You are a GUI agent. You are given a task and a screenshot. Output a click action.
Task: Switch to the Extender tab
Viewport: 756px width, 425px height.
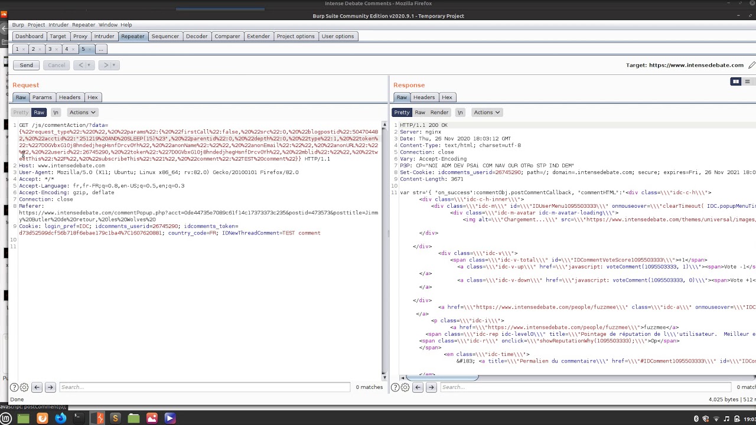(258, 36)
